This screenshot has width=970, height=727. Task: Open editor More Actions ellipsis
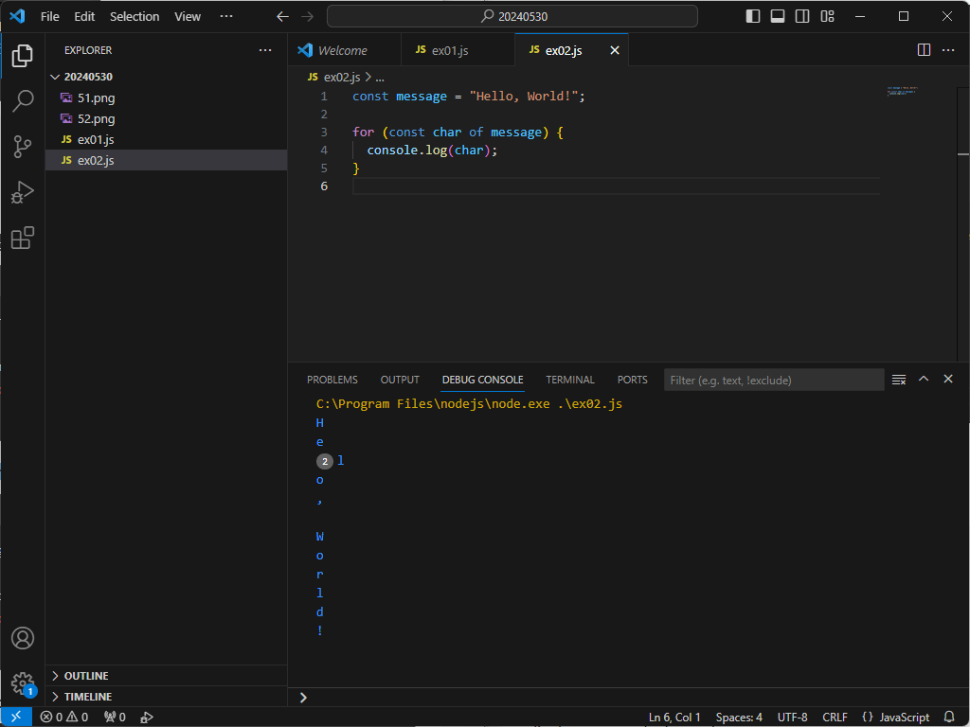coord(948,50)
